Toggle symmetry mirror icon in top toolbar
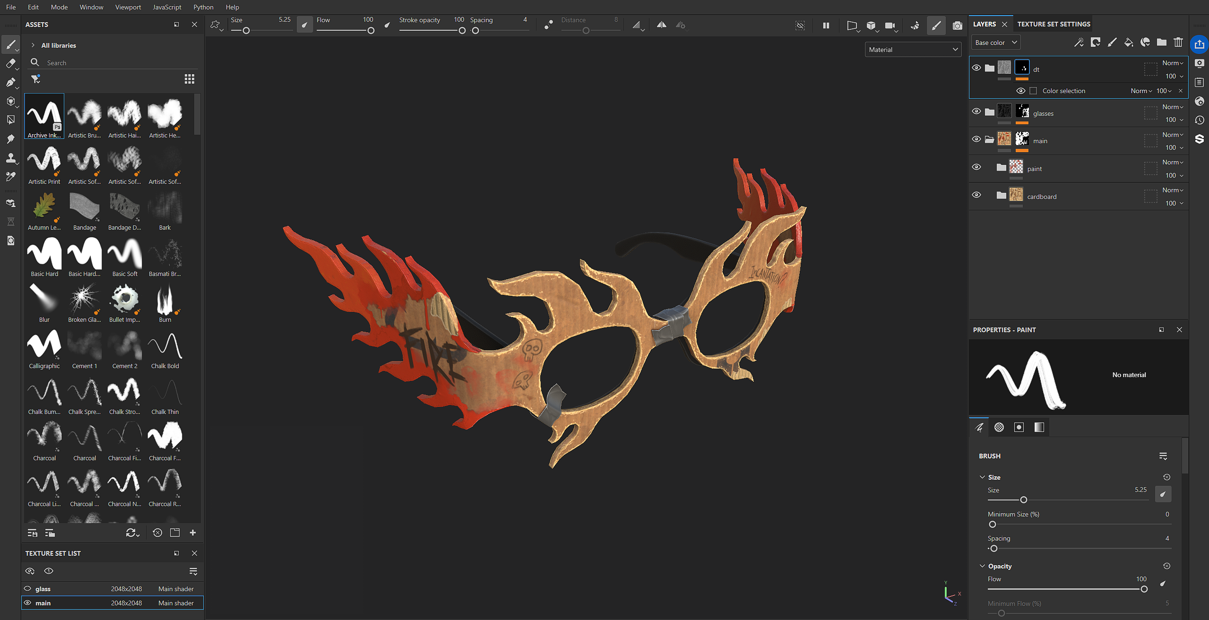 (661, 25)
